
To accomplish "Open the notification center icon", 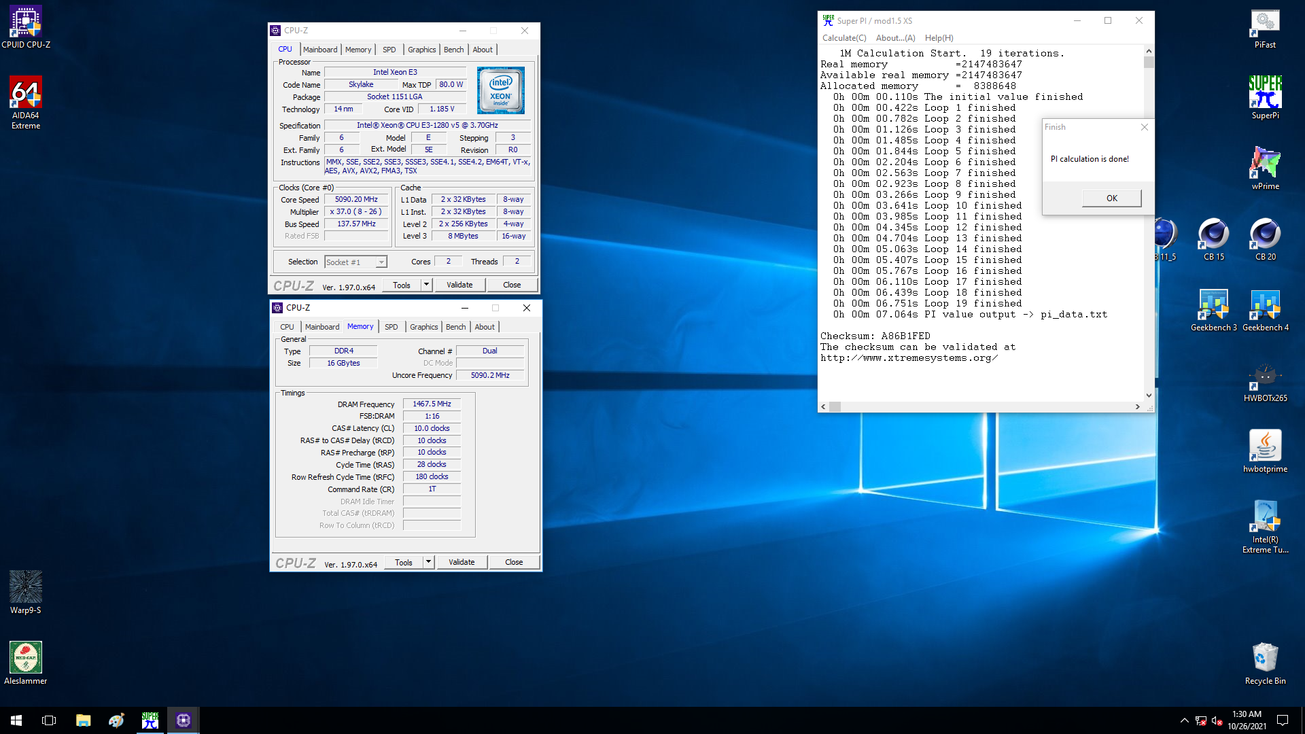I will pyautogui.click(x=1283, y=720).
